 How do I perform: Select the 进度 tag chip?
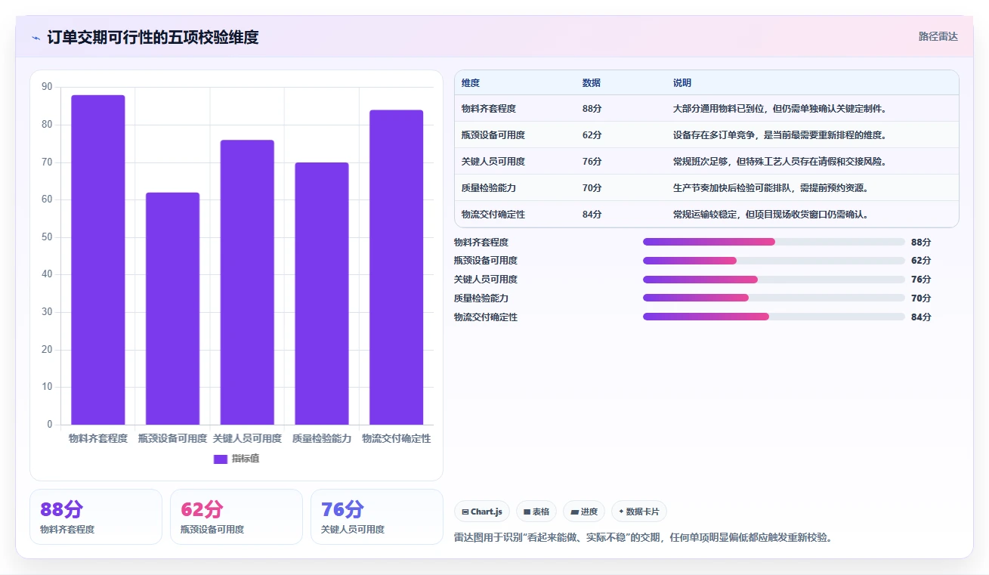(584, 512)
